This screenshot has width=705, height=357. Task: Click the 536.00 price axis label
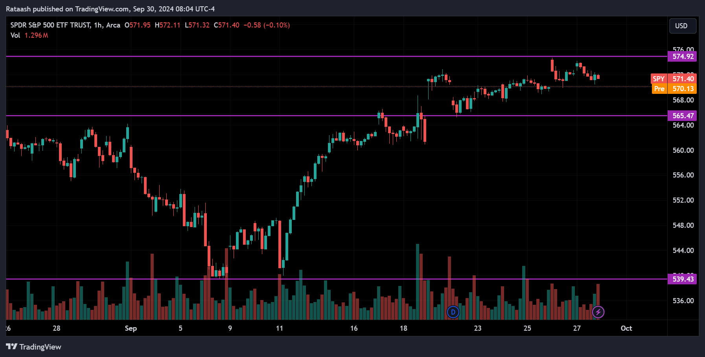(683, 301)
